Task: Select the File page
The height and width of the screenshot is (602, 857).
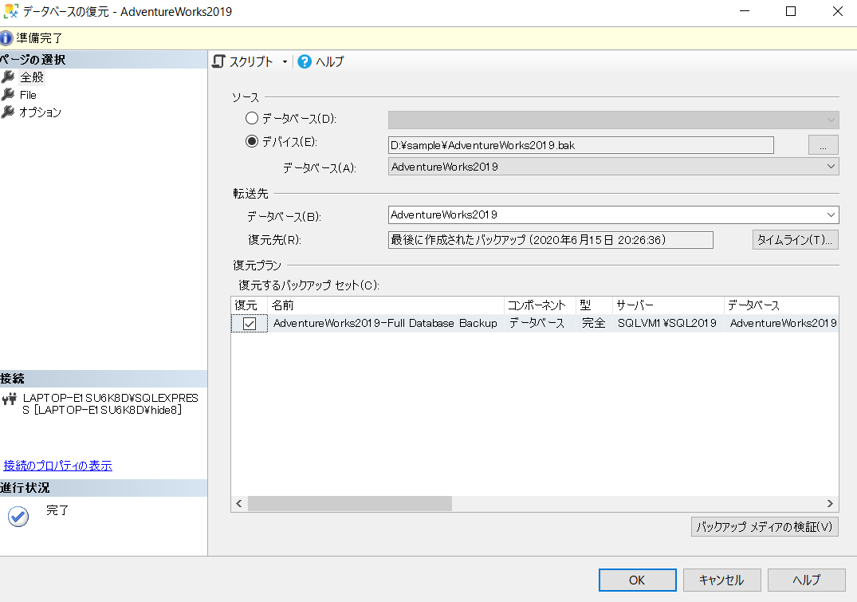Action: 28,95
